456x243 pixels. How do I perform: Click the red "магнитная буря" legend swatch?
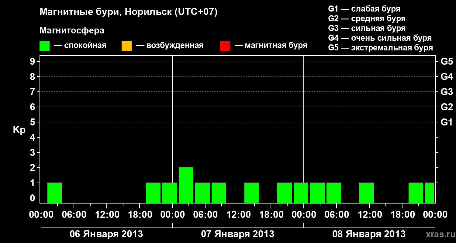coord(225,46)
